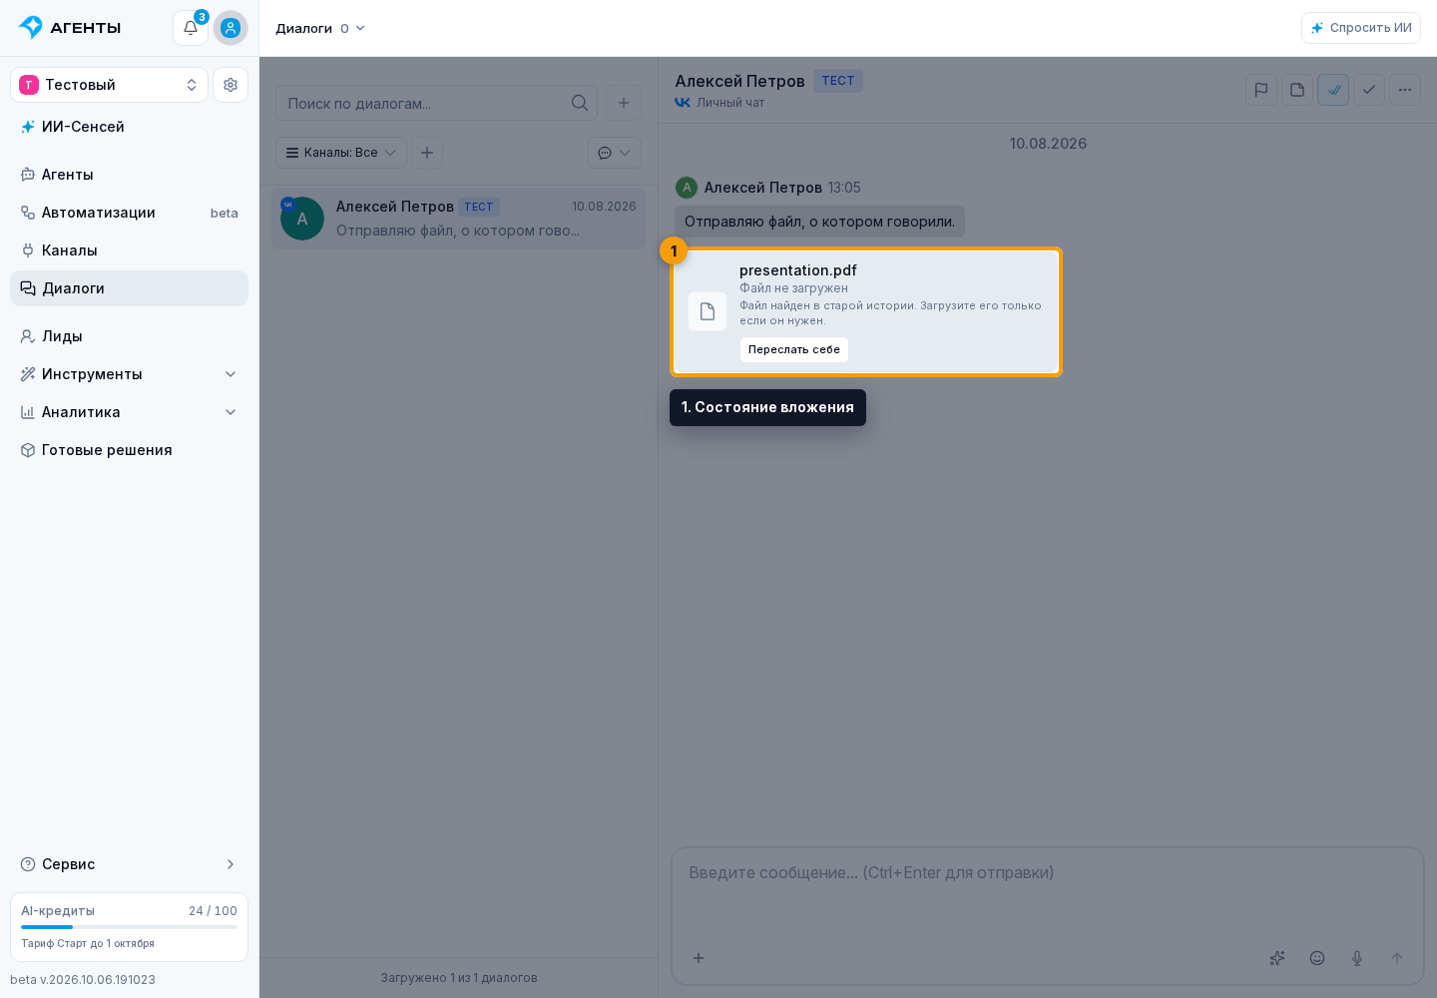Viewport: 1437px width, 998px height.
Task: Click the beta version label
Action: pyautogui.click(x=83, y=980)
